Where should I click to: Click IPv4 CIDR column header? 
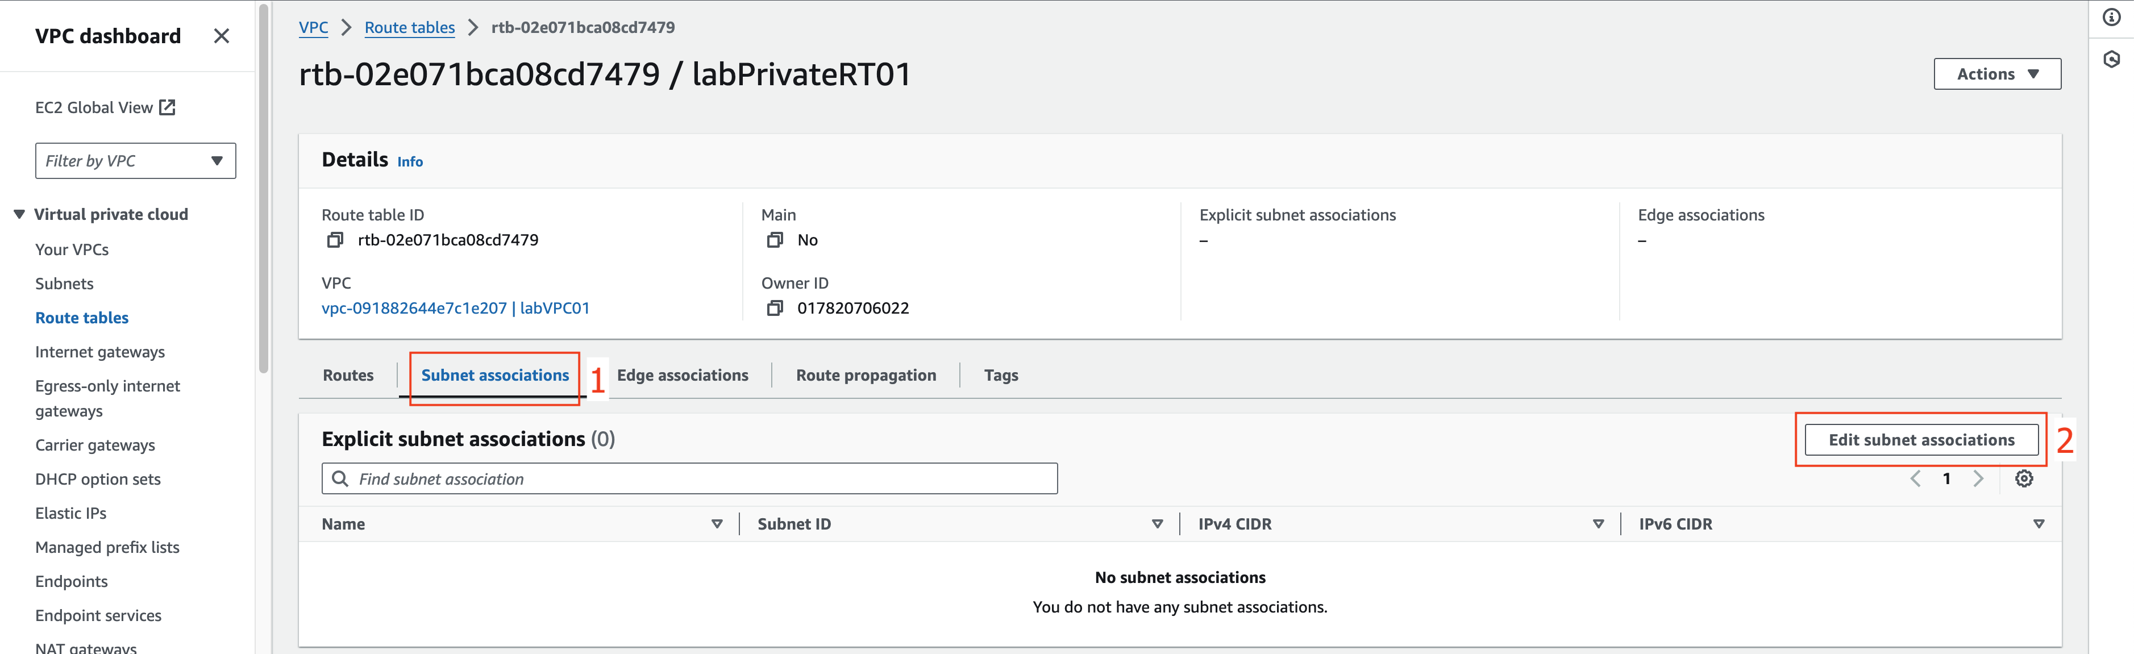point(1234,524)
